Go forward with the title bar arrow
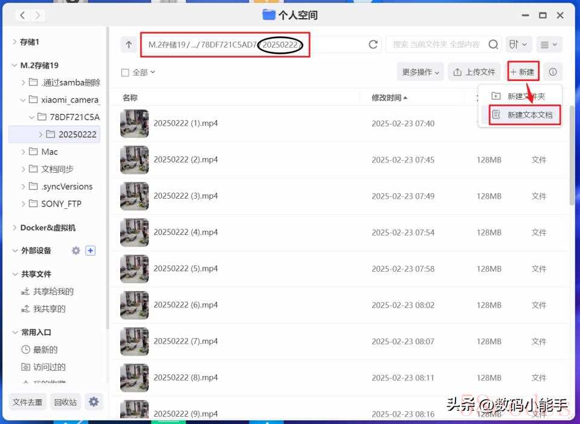Viewport: 580px width, 424px height. pos(38,15)
